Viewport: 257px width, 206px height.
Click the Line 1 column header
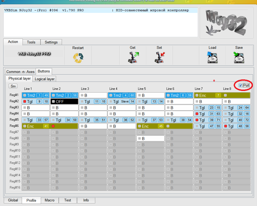pos(28,89)
